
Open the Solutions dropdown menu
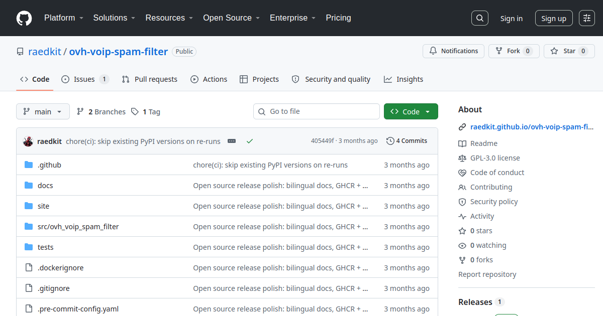114,18
